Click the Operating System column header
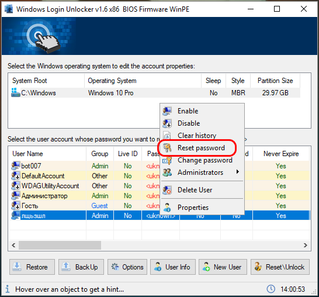 click(x=143, y=81)
